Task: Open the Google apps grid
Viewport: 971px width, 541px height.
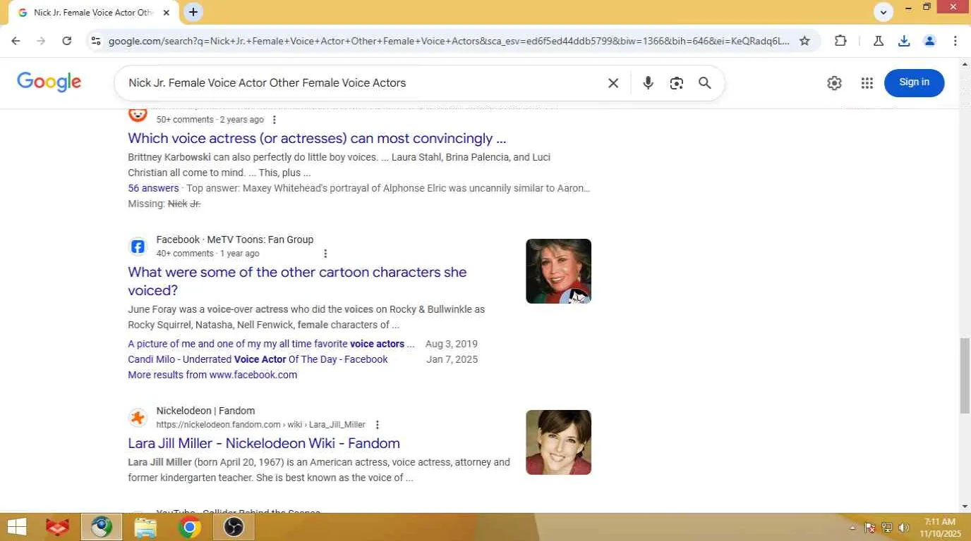Action: [x=867, y=83]
